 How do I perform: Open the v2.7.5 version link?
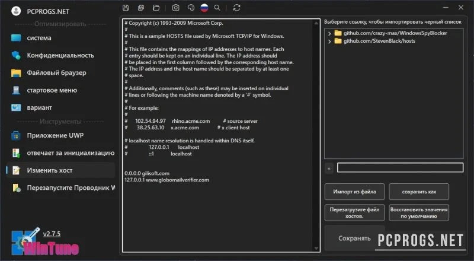pyautogui.click(x=52, y=234)
